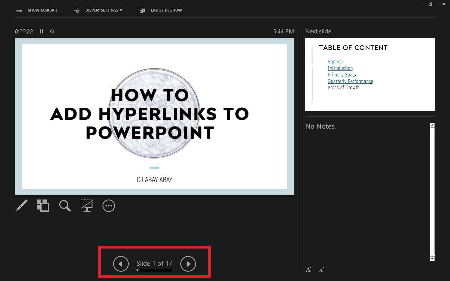450x281 pixels.
Task: Select the Zoom into slide magnifier
Action: pos(65,206)
